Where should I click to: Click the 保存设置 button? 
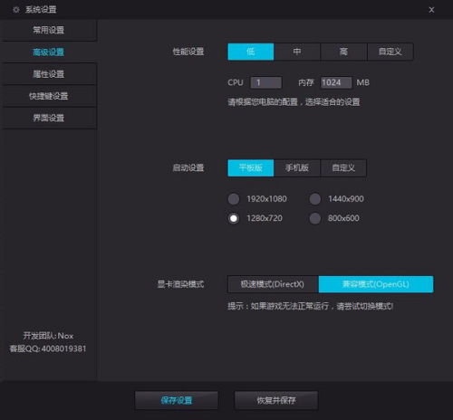(177, 400)
